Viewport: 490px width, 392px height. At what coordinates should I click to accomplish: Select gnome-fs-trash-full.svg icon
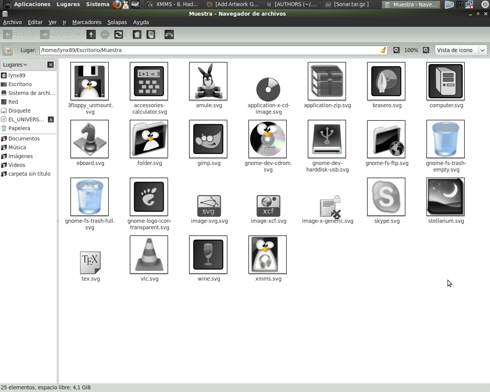[x=90, y=197]
